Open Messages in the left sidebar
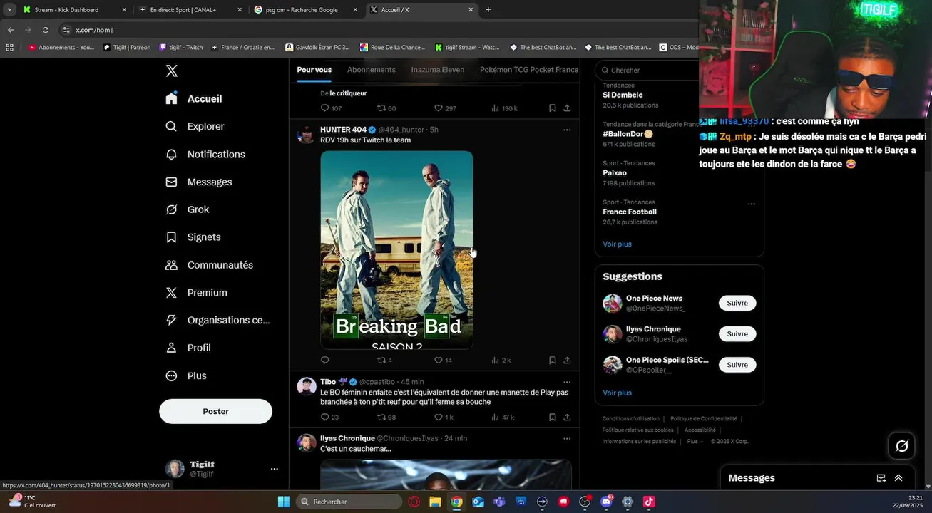 (x=199, y=182)
